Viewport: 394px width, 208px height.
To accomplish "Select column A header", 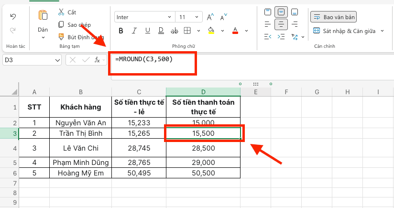I will [34, 92].
